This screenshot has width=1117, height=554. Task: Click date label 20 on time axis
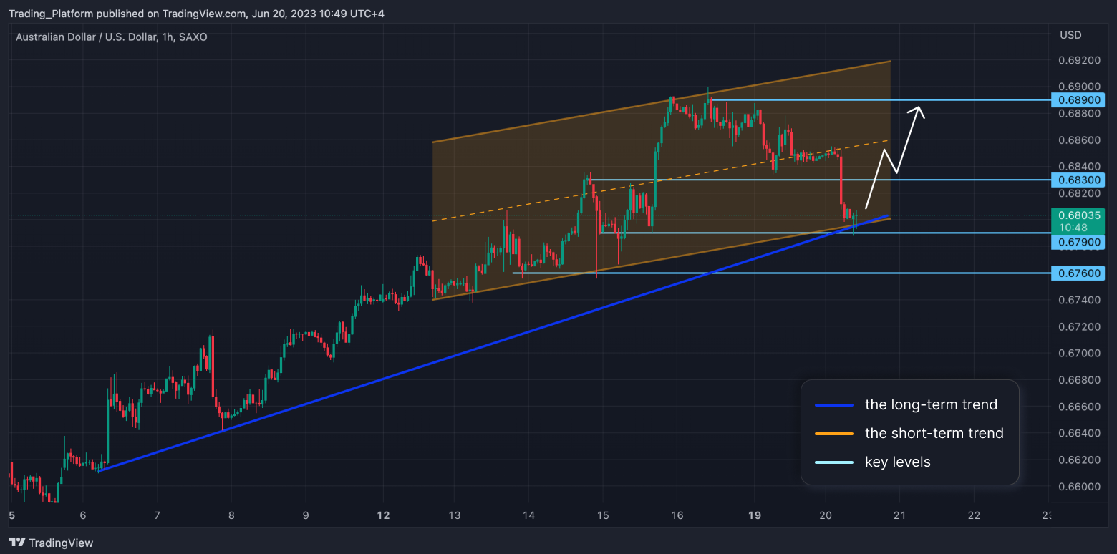[825, 515]
